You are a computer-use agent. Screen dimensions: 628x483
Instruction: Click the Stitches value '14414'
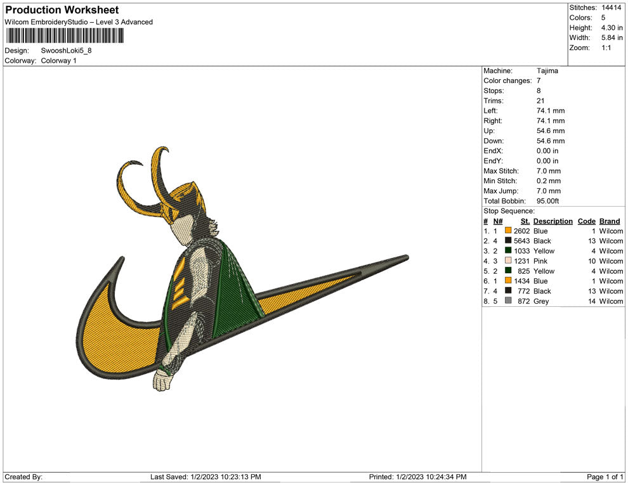pos(611,8)
